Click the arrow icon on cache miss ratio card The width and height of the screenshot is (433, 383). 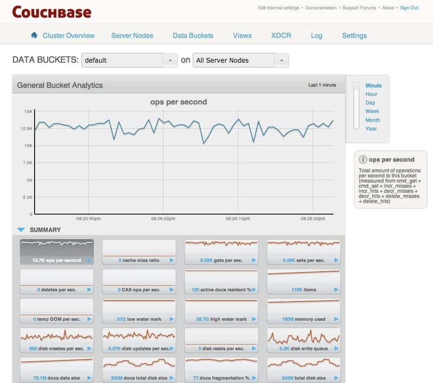tap(172, 260)
